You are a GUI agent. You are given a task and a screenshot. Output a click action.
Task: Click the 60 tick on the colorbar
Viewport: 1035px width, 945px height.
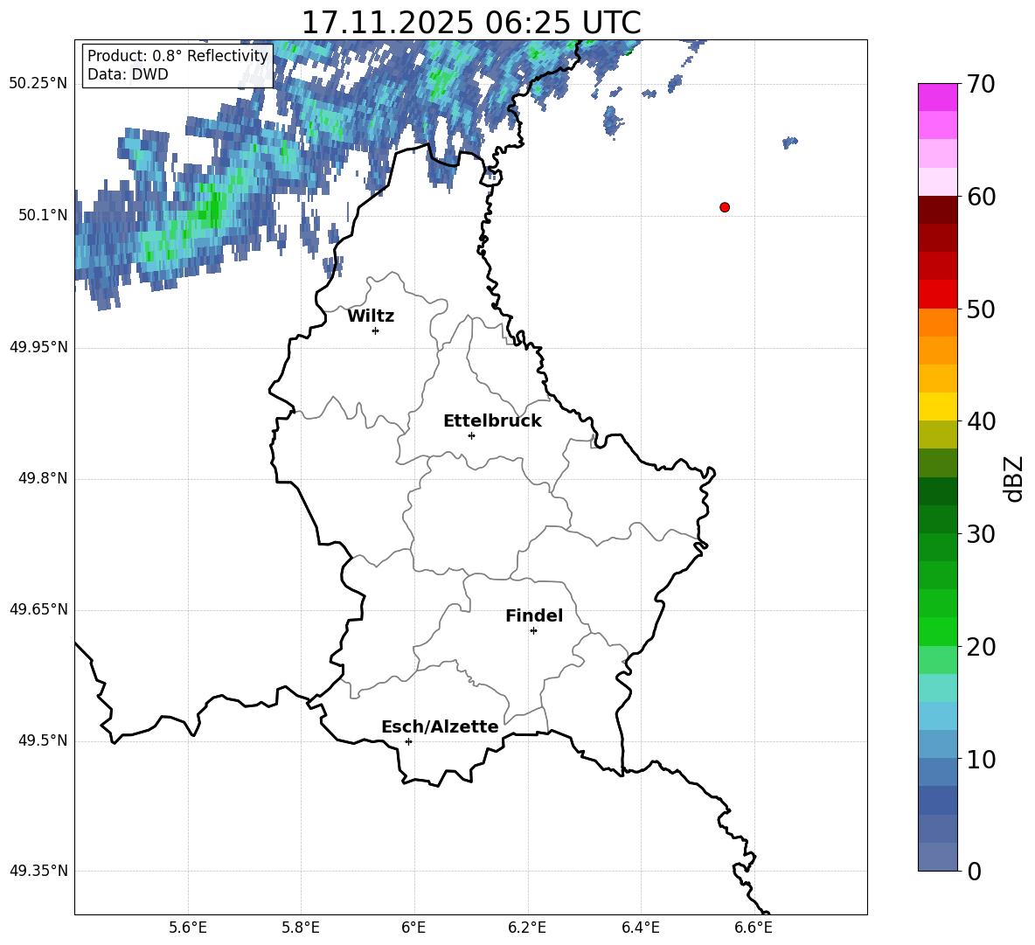981,197
